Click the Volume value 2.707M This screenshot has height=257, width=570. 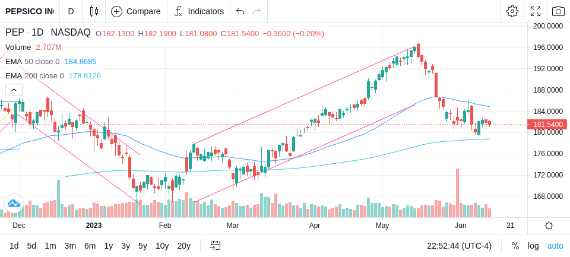pyautogui.click(x=49, y=47)
